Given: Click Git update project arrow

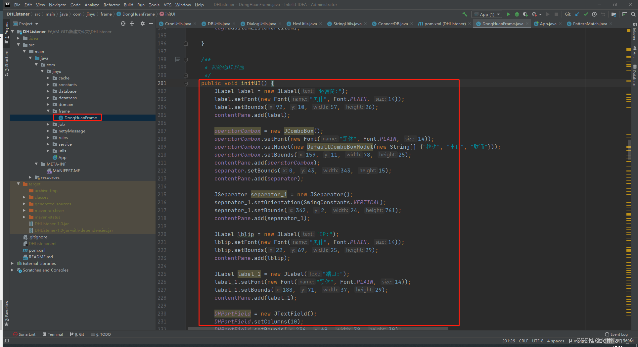Looking at the screenshot, I should tap(577, 14).
